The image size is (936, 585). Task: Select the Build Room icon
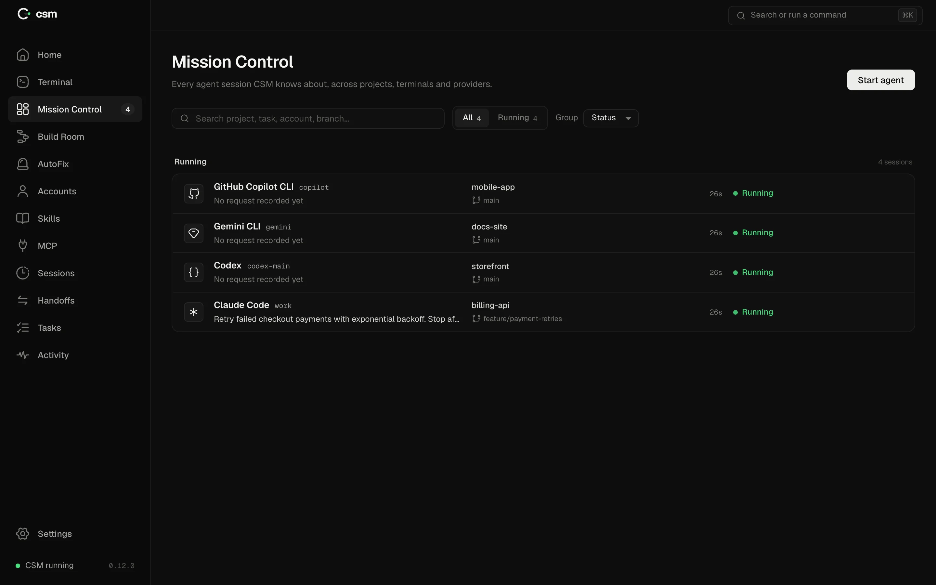click(22, 136)
